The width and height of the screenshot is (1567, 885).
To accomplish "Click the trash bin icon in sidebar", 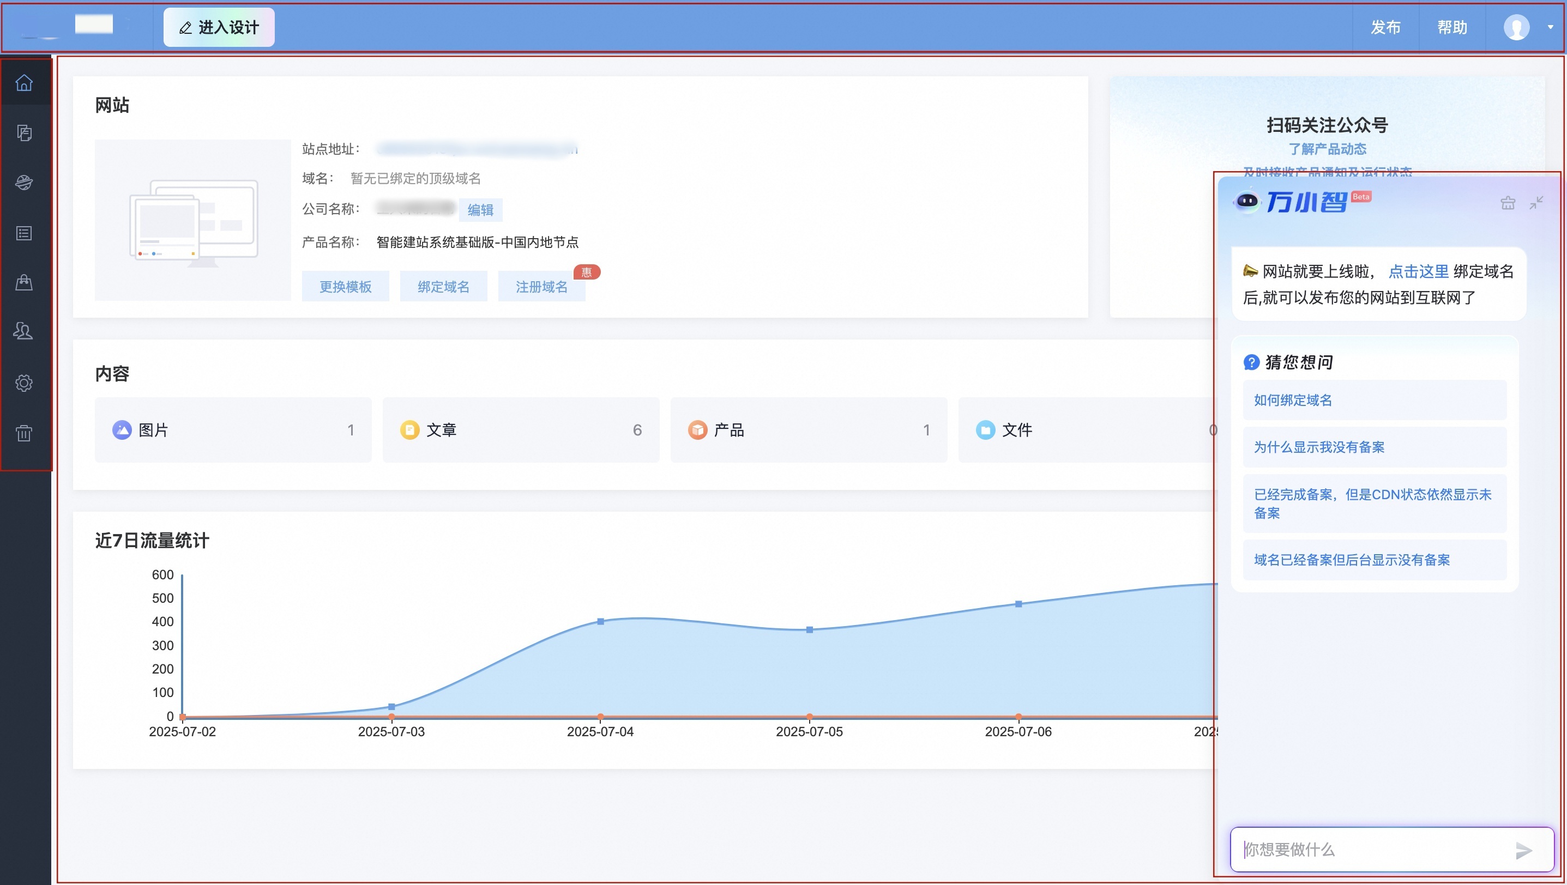I will point(24,433).
